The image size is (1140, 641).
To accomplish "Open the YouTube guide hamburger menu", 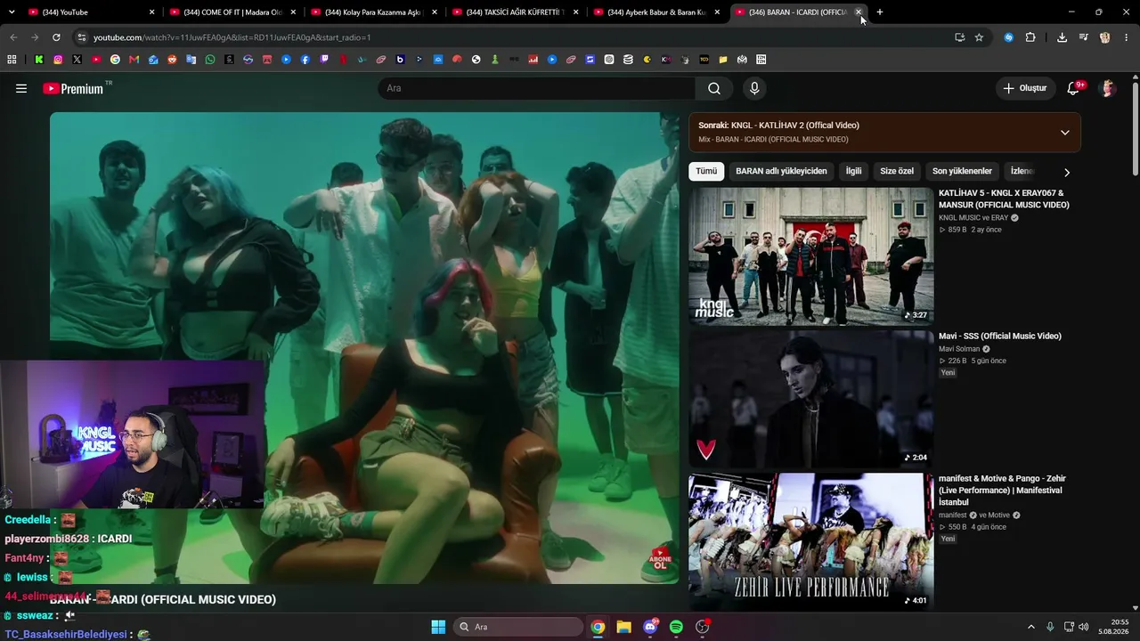I will [21, 88].
